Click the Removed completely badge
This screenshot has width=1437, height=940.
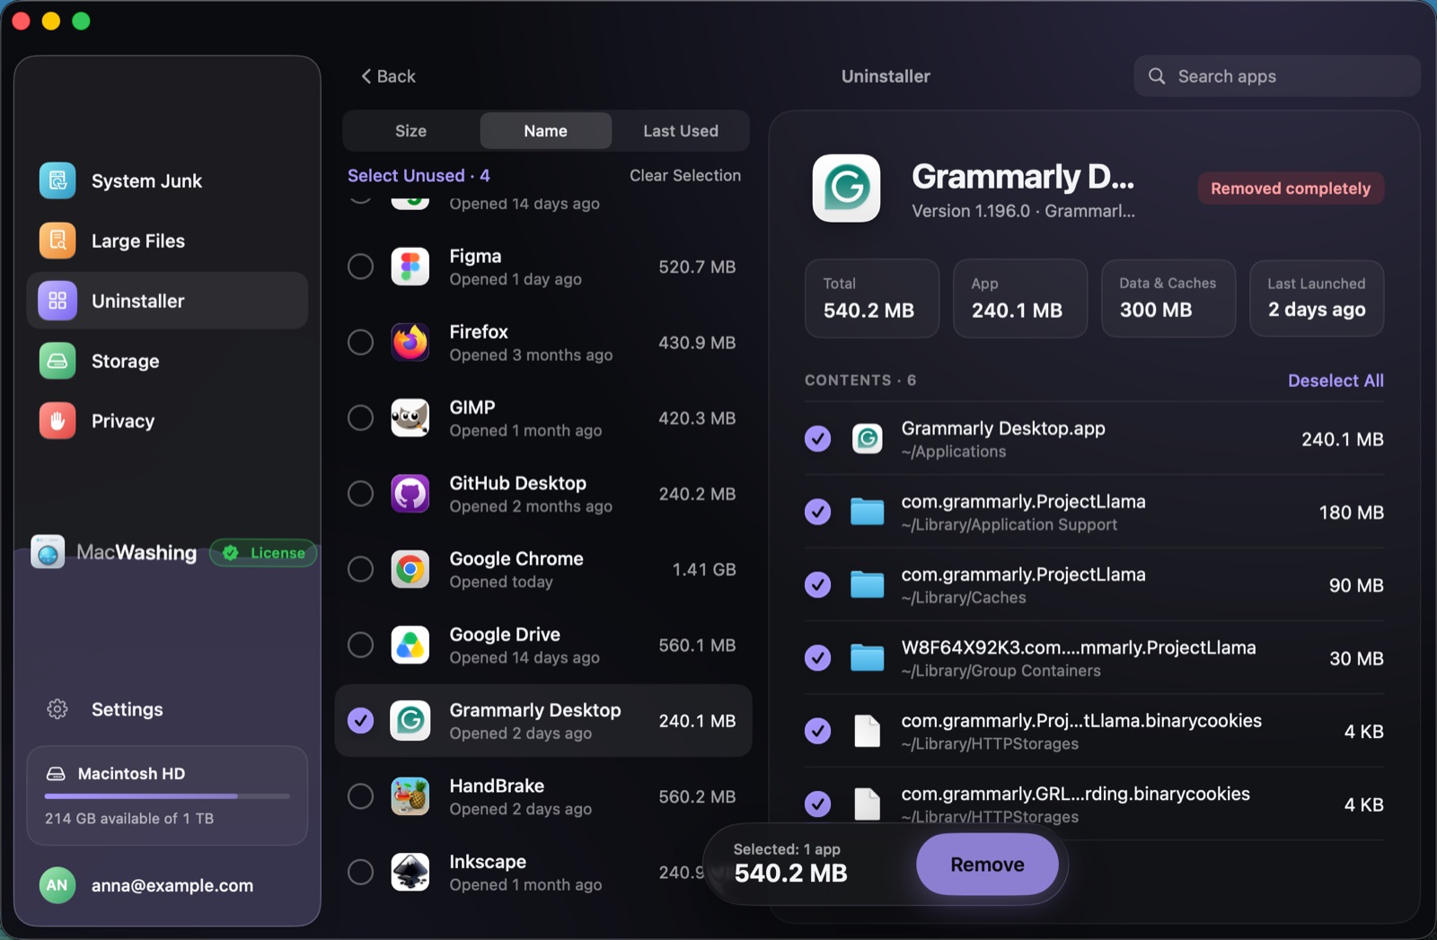point(1291,189)
